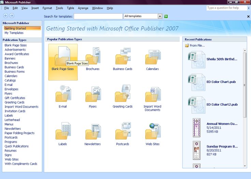
Task: Select Letterhead in the sidebar list
Action: pos(12,120)
